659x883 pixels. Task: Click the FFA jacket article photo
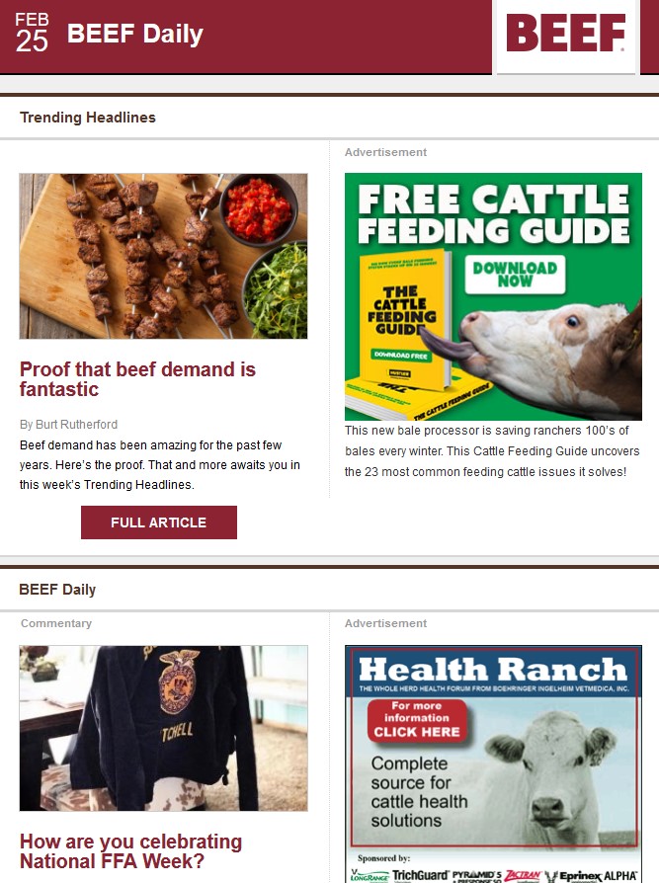163,728
